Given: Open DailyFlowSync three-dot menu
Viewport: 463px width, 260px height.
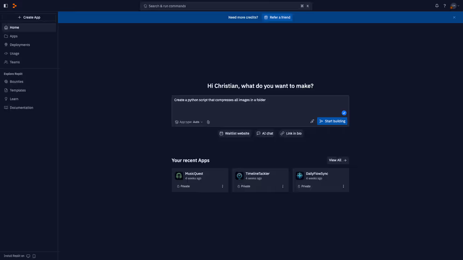Looking at the screenshot, I should (x=343, y=186).
